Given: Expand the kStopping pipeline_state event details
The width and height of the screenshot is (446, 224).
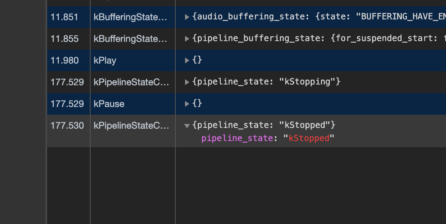Looking at the screenshot, I should (186, 82).
